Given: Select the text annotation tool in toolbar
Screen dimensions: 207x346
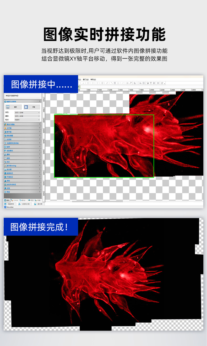Looking at the screenshot, I should point(115,83).
